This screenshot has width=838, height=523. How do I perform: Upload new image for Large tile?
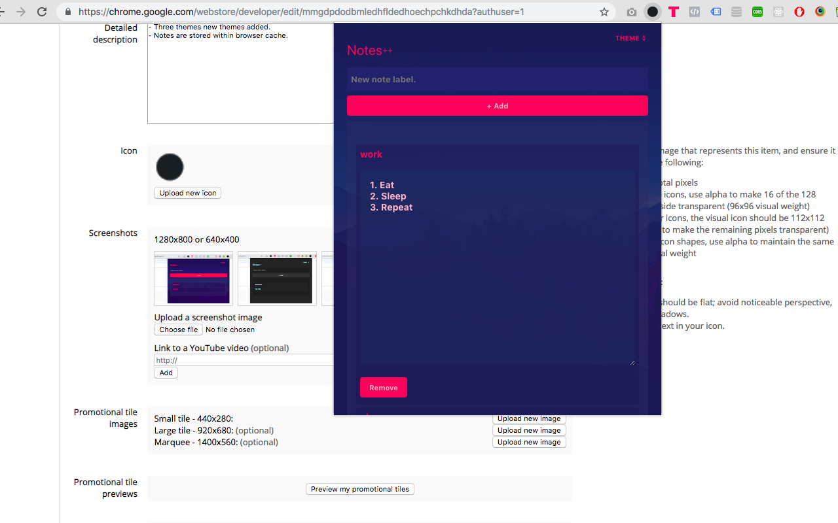(529, 430)
